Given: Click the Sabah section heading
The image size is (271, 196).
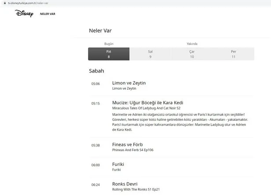Looking at the screenshot, I should 96,71.
